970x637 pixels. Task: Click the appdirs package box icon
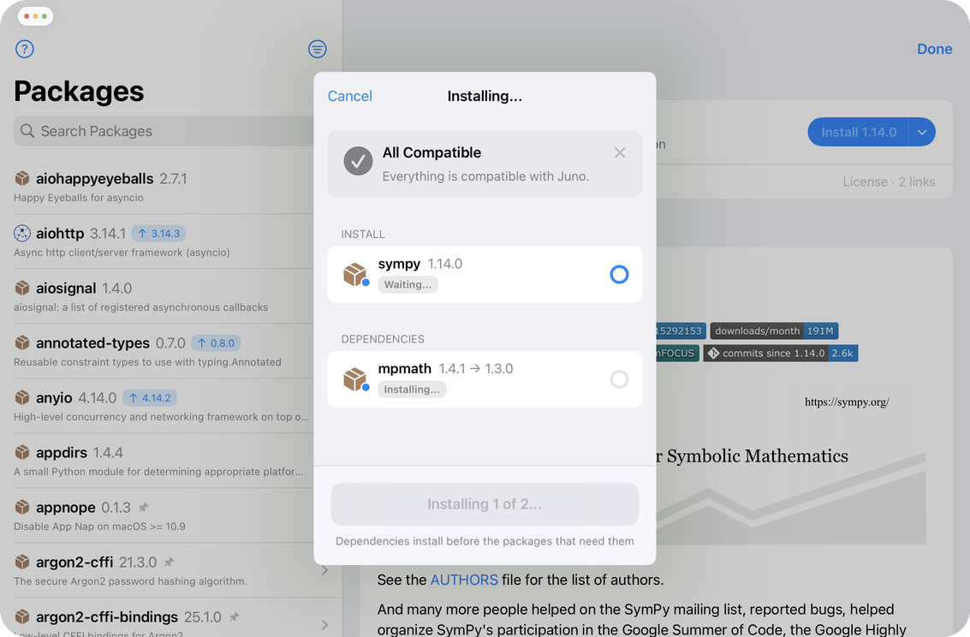coord(22,452)
